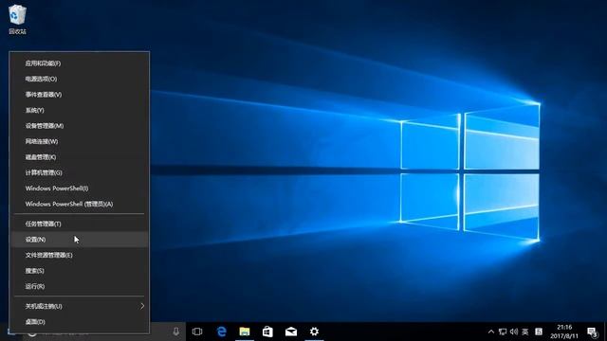
Task: Open Microsoft Store from the taskbar
Action: pyautogui.click(x=267, y=332)
